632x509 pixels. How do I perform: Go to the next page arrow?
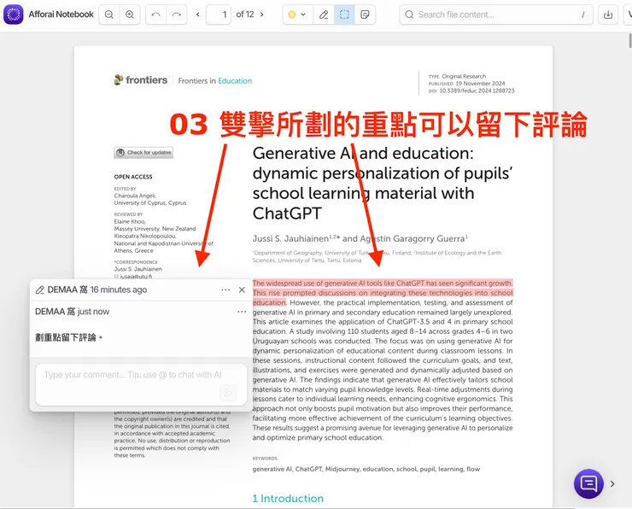click(x=262, y=15)
